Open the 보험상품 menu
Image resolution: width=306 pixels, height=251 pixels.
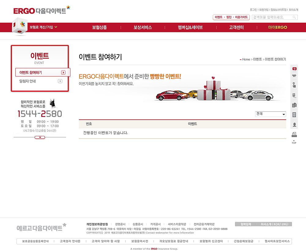(x=99, y=27)
